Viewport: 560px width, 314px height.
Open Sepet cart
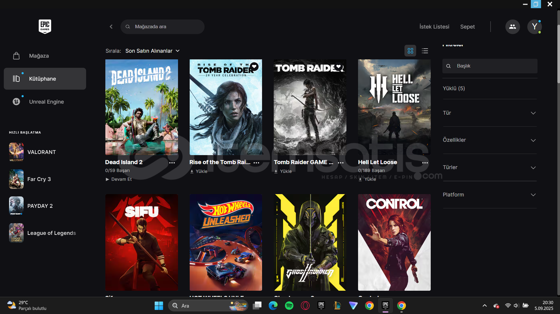[467, 26]
